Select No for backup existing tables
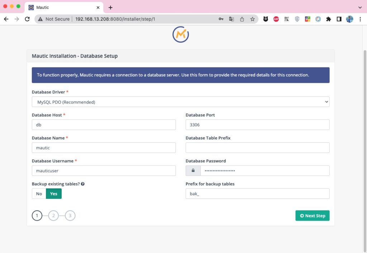The width and height of the screenshot is (367, 253). coord(39,194)
